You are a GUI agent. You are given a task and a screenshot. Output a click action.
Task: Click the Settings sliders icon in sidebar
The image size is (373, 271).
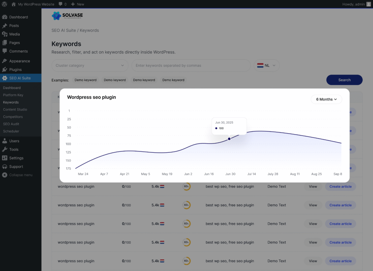point(4,158)
